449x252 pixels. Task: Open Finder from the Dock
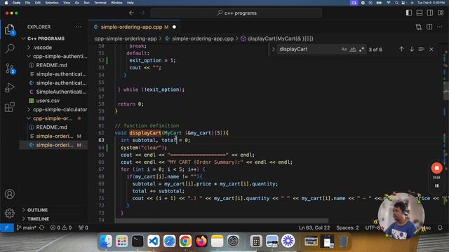[x=106, y=241]
